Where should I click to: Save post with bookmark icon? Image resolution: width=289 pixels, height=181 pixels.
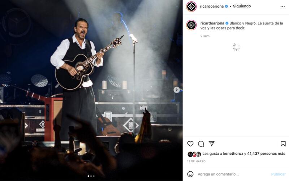[283, 144]
